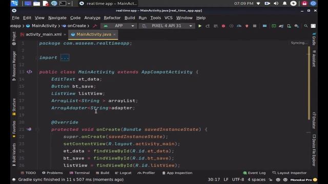Open the Build menu in menu bar
Screen dimensions: 328x184
tap(130, 18)
